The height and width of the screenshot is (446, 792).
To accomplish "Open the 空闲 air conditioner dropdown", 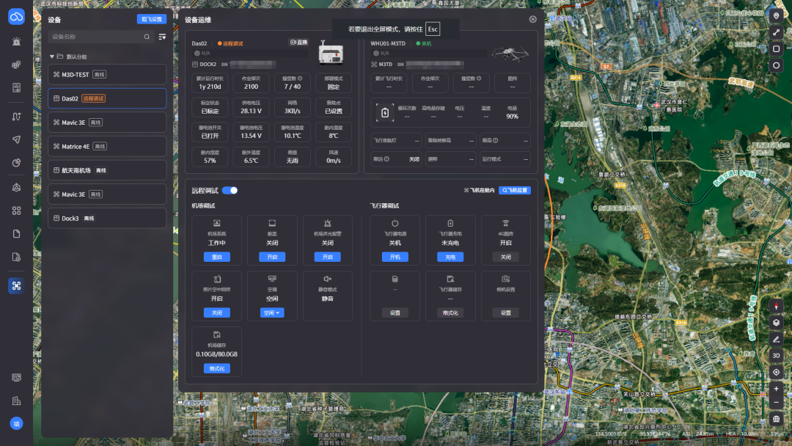I will [x=272, y=312].
